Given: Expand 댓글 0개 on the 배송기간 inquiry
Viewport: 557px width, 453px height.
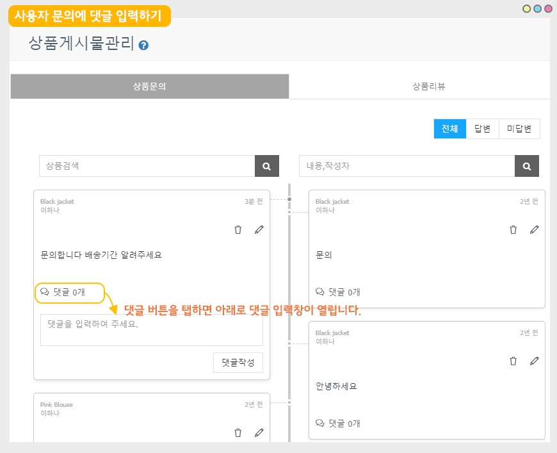Looking at the screenshot, I should [x=63, y=292].
